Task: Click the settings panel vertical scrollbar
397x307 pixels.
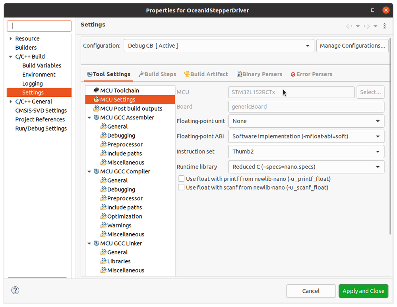Action: point(390,136)
